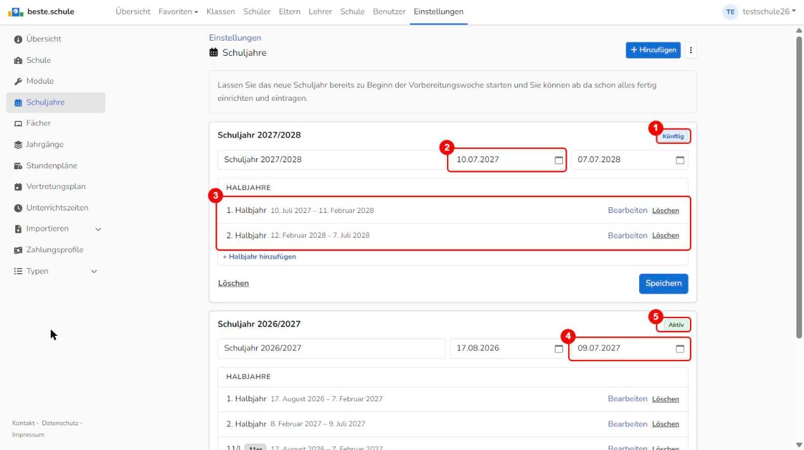This screenshot has height=450, width=804.
Task: Save Schuljahr 2027/2028 with Speichern
Action: pyautogui.click(x=663, y=283)
